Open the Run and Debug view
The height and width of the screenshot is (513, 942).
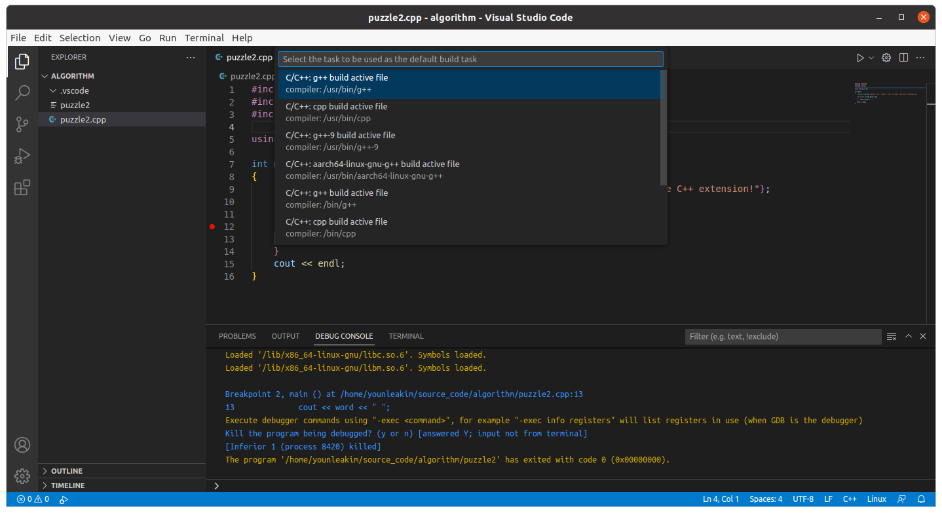[x=22, y=156]
